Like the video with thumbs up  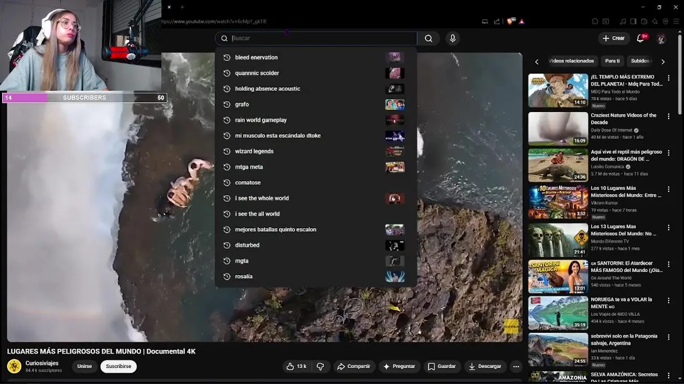click(297, 366)
